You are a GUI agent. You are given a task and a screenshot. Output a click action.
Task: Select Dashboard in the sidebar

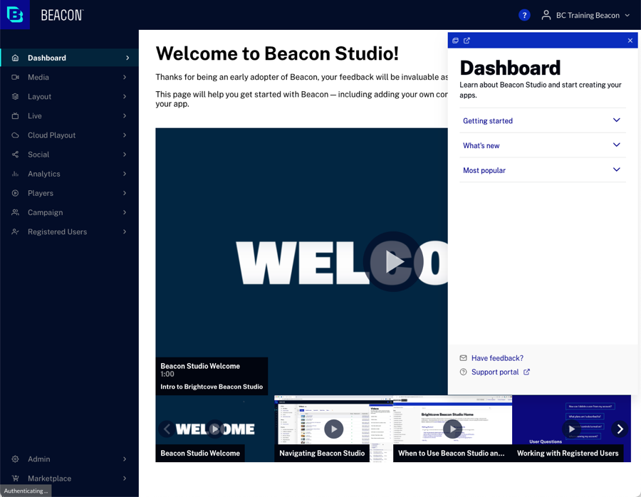click(x=70, y=58)
